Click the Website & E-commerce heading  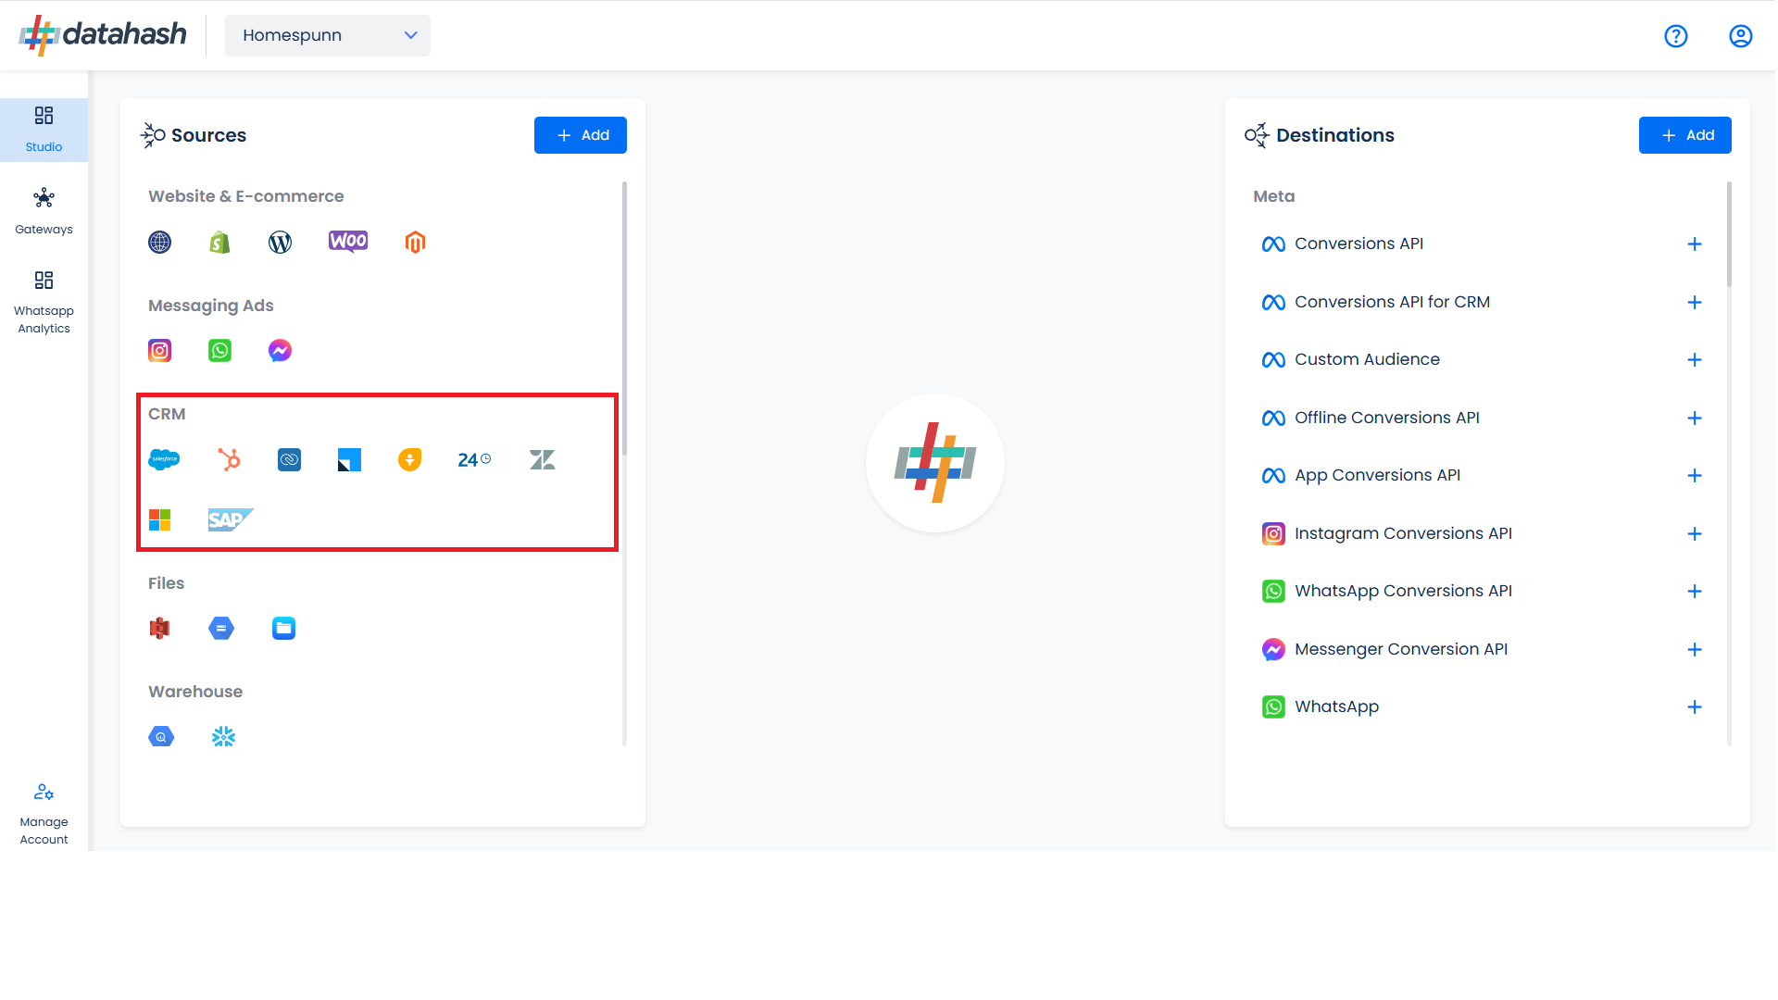[x=245, y=196]
